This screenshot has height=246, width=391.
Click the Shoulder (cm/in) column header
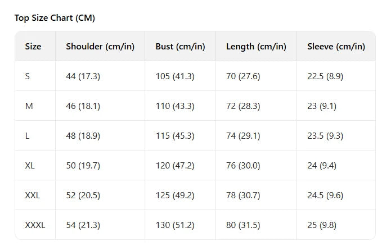click(x=100, y=47)
